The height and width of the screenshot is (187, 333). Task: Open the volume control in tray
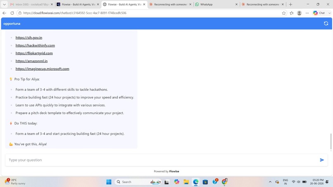pos(298,182)
